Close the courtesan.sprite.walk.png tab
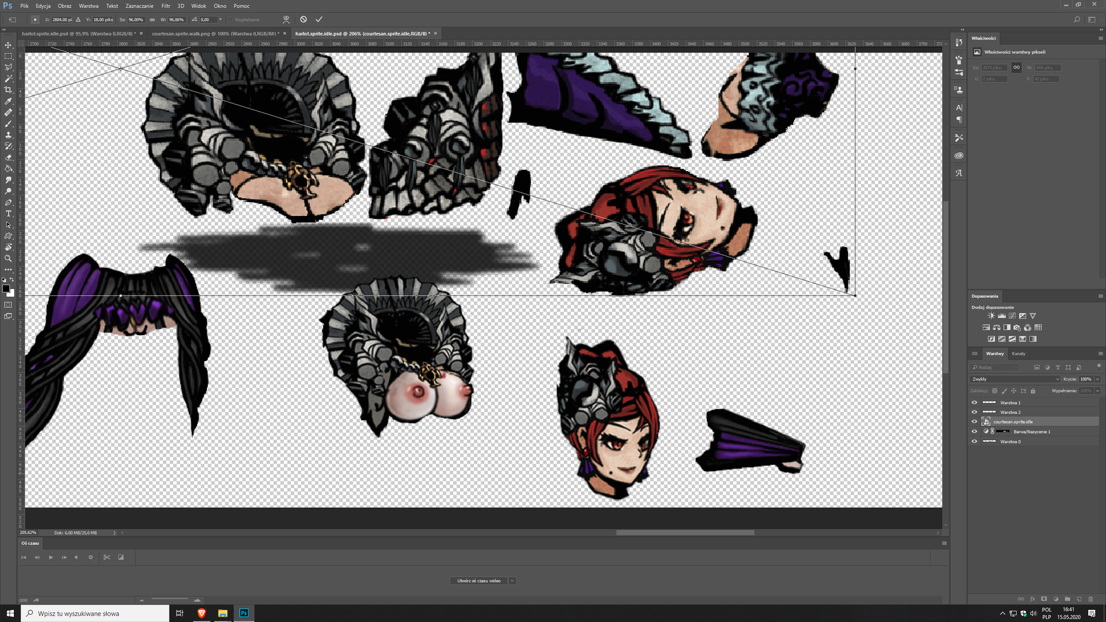The width and height of the screenshot is (1106, 622). click(285, 33)
